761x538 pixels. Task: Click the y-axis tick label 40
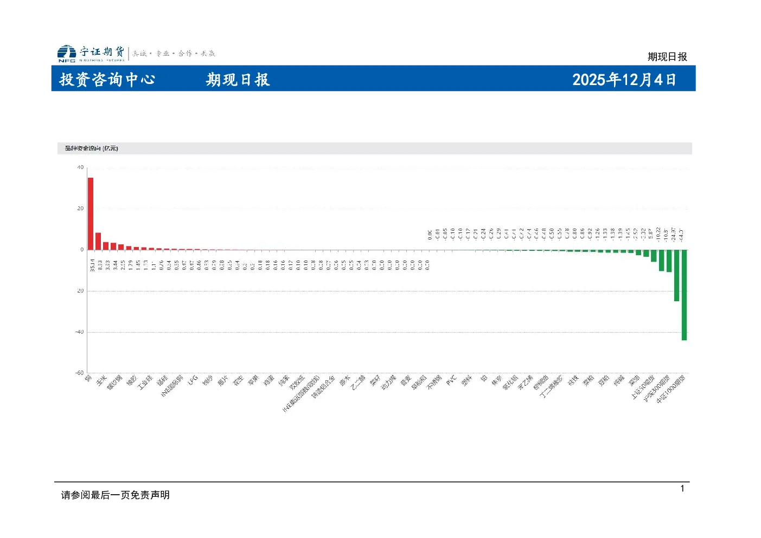tap(80, 167)
